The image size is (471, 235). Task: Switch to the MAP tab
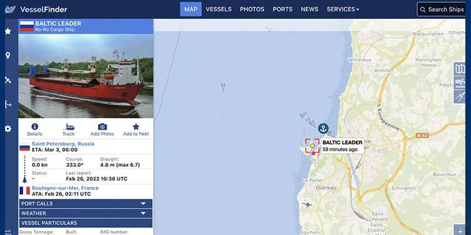(191, 9)
